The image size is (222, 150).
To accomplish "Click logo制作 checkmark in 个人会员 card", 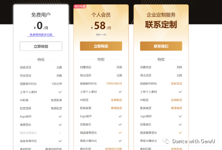I will [120, 116].
